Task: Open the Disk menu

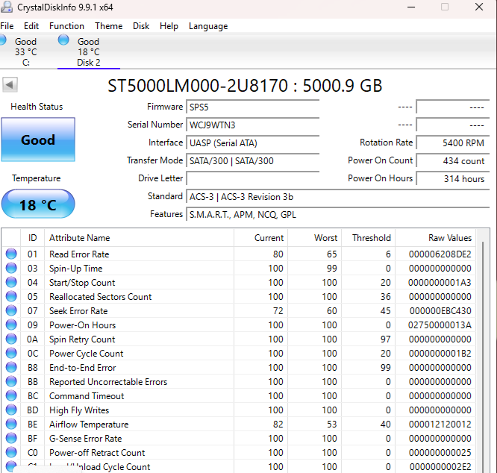Action: point(141,26)
